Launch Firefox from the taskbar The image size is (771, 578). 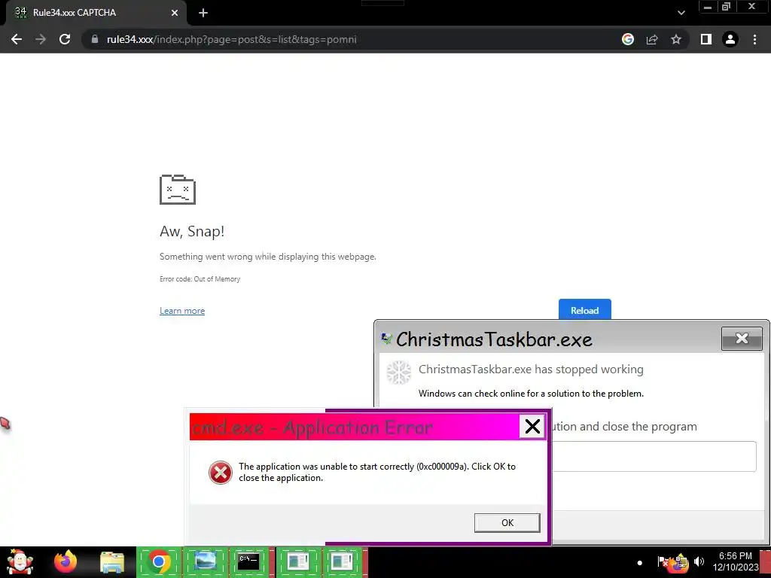pos(66,562)
